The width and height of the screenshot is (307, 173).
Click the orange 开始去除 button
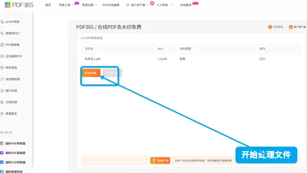pos(91,73)
